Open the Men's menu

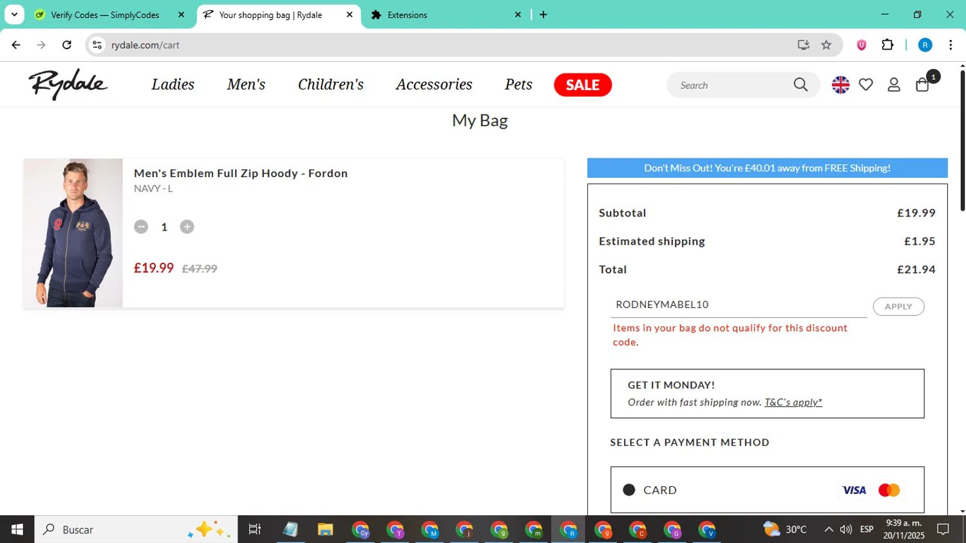coord(246,84)
